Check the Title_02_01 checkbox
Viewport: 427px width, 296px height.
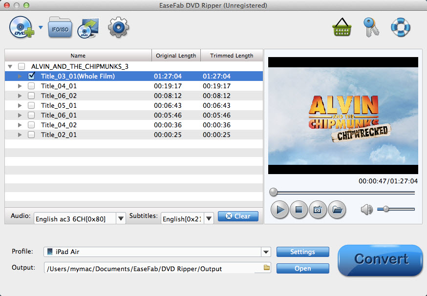31,135
